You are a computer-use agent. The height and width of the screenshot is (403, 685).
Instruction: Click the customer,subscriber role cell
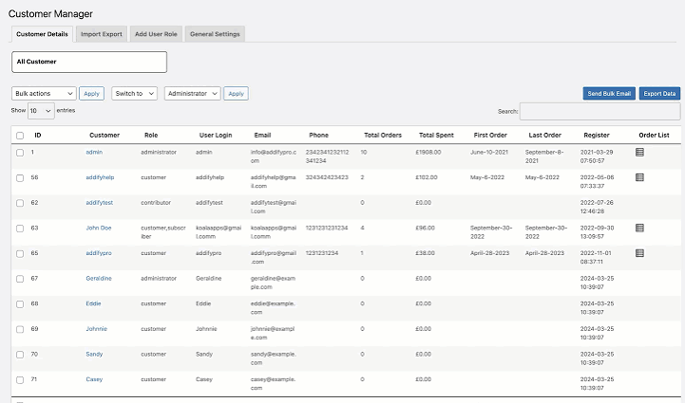click(x=163, y=232)
